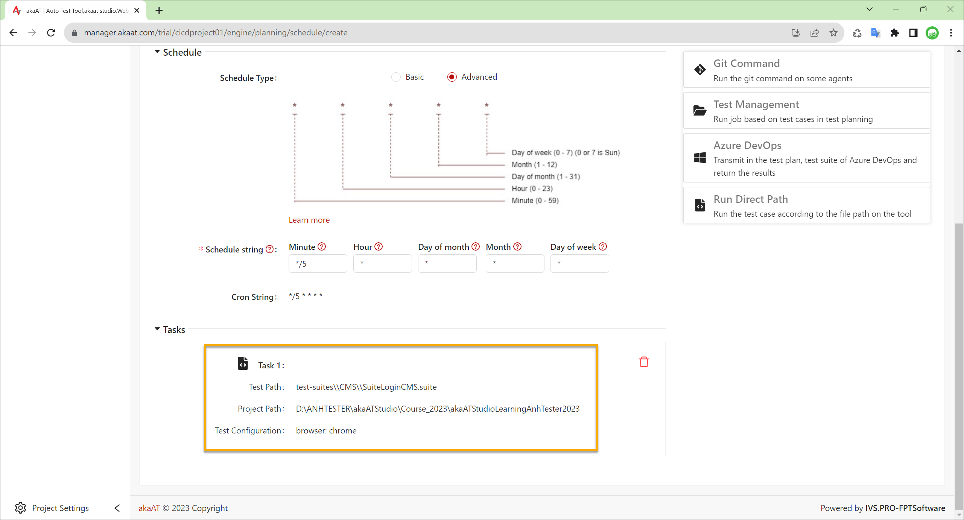Select the Advanced schedule type
964x520 pixels.
coord(452,77)
